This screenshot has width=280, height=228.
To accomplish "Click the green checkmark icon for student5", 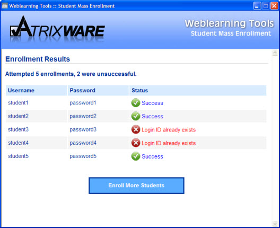I will pos(136,156).
